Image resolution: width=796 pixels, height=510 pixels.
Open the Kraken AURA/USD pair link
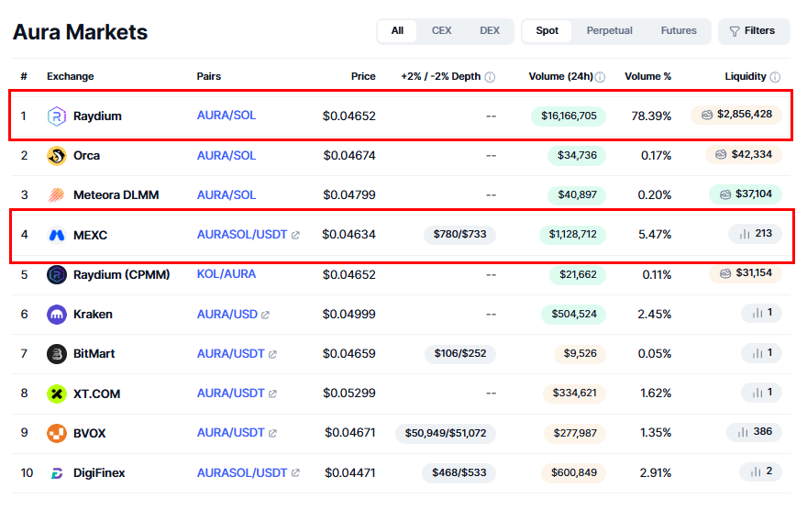[x=227, y=315]
